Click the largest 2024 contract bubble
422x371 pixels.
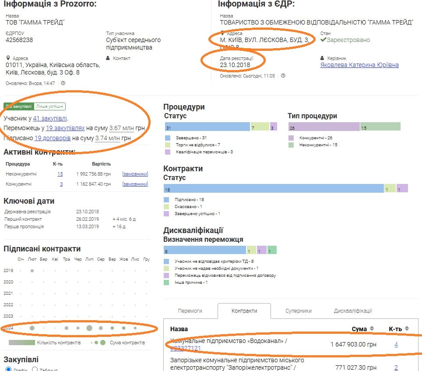tap(89, 328)
